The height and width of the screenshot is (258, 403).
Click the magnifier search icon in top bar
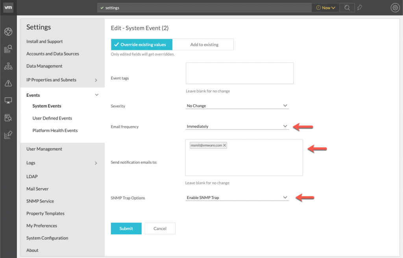(x=346, y=8)
